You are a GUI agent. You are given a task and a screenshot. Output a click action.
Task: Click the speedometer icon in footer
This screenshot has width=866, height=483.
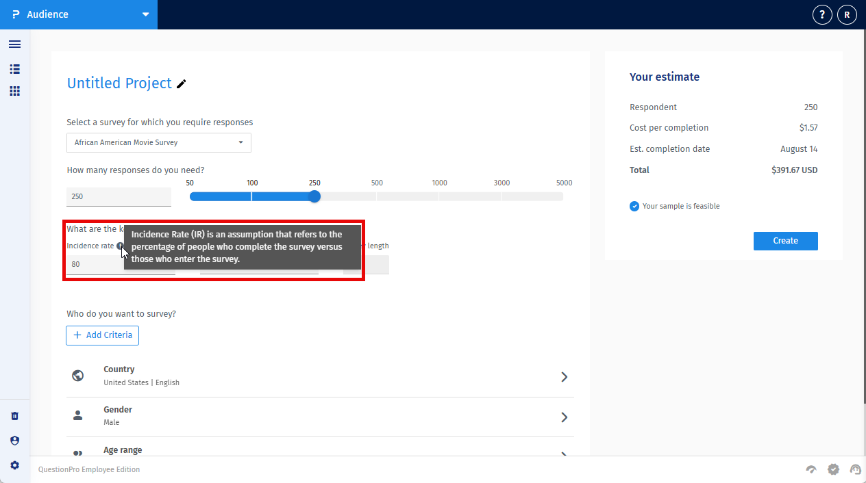[x=811, y=469]
